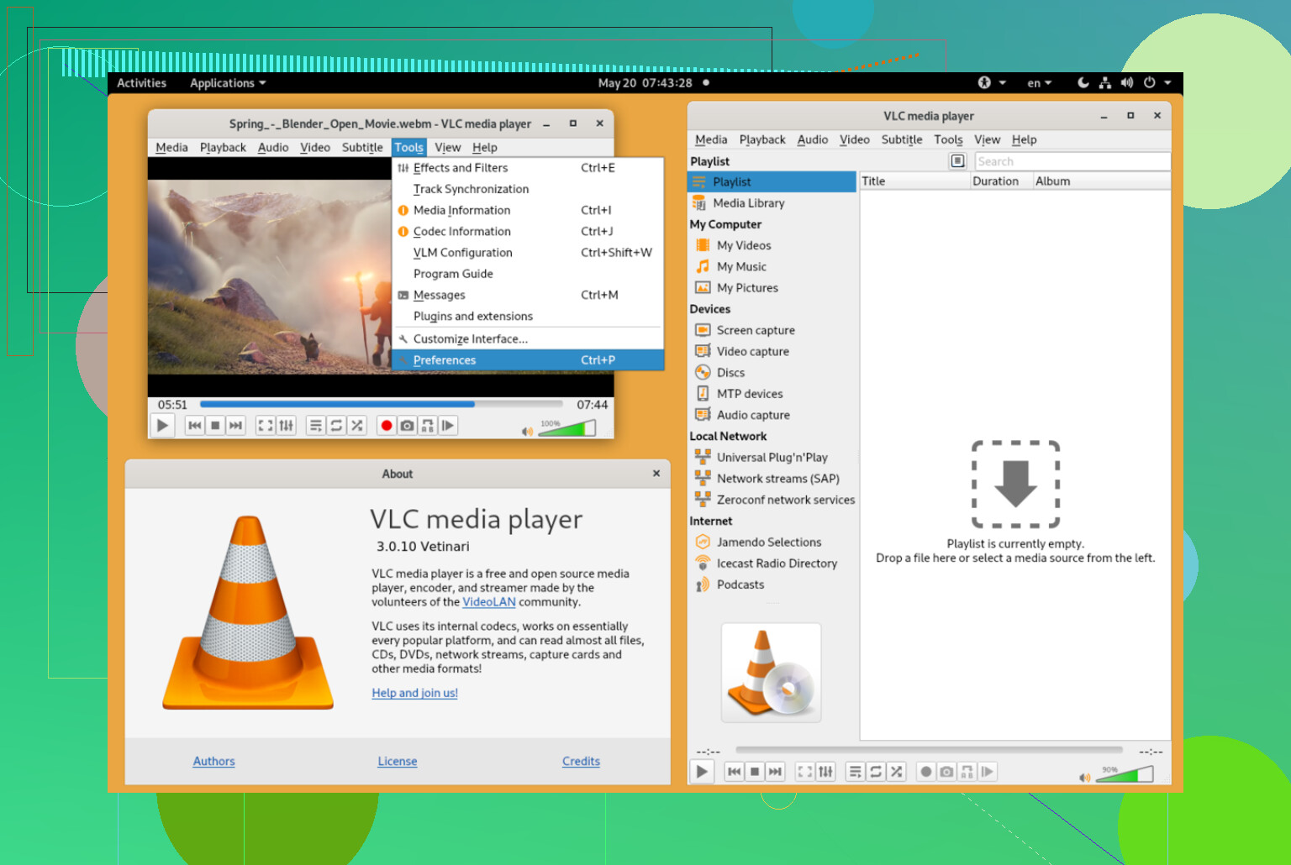Screen dimensions: 1291x865
Task: Open Authors in the About dialog
Action: pos(213,761)
